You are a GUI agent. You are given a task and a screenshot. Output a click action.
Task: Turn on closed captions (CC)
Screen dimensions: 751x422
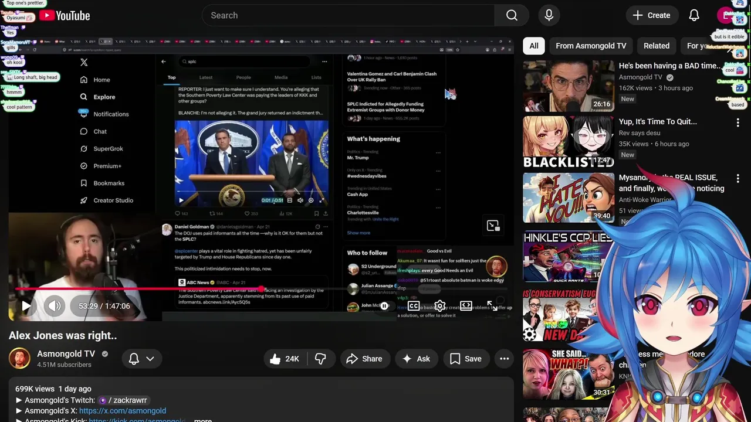(414, 306)
